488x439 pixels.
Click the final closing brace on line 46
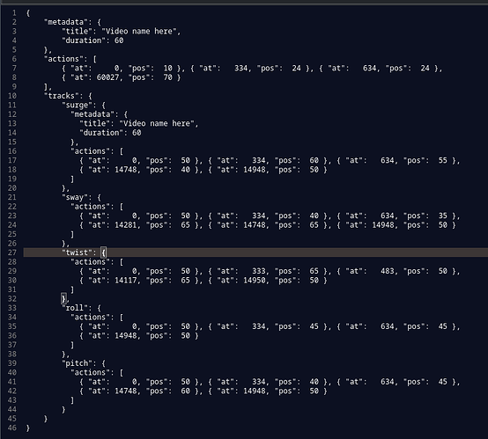pyautogui.click(x=28, y=428)
